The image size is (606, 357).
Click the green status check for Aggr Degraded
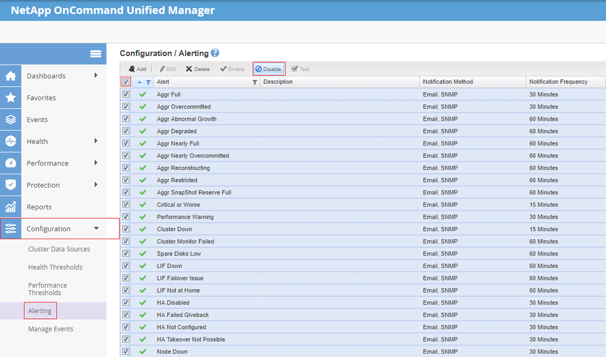(x=143, y=131)
